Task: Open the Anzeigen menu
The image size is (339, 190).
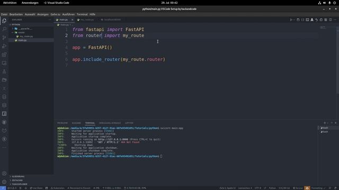Action: (43, 14)
